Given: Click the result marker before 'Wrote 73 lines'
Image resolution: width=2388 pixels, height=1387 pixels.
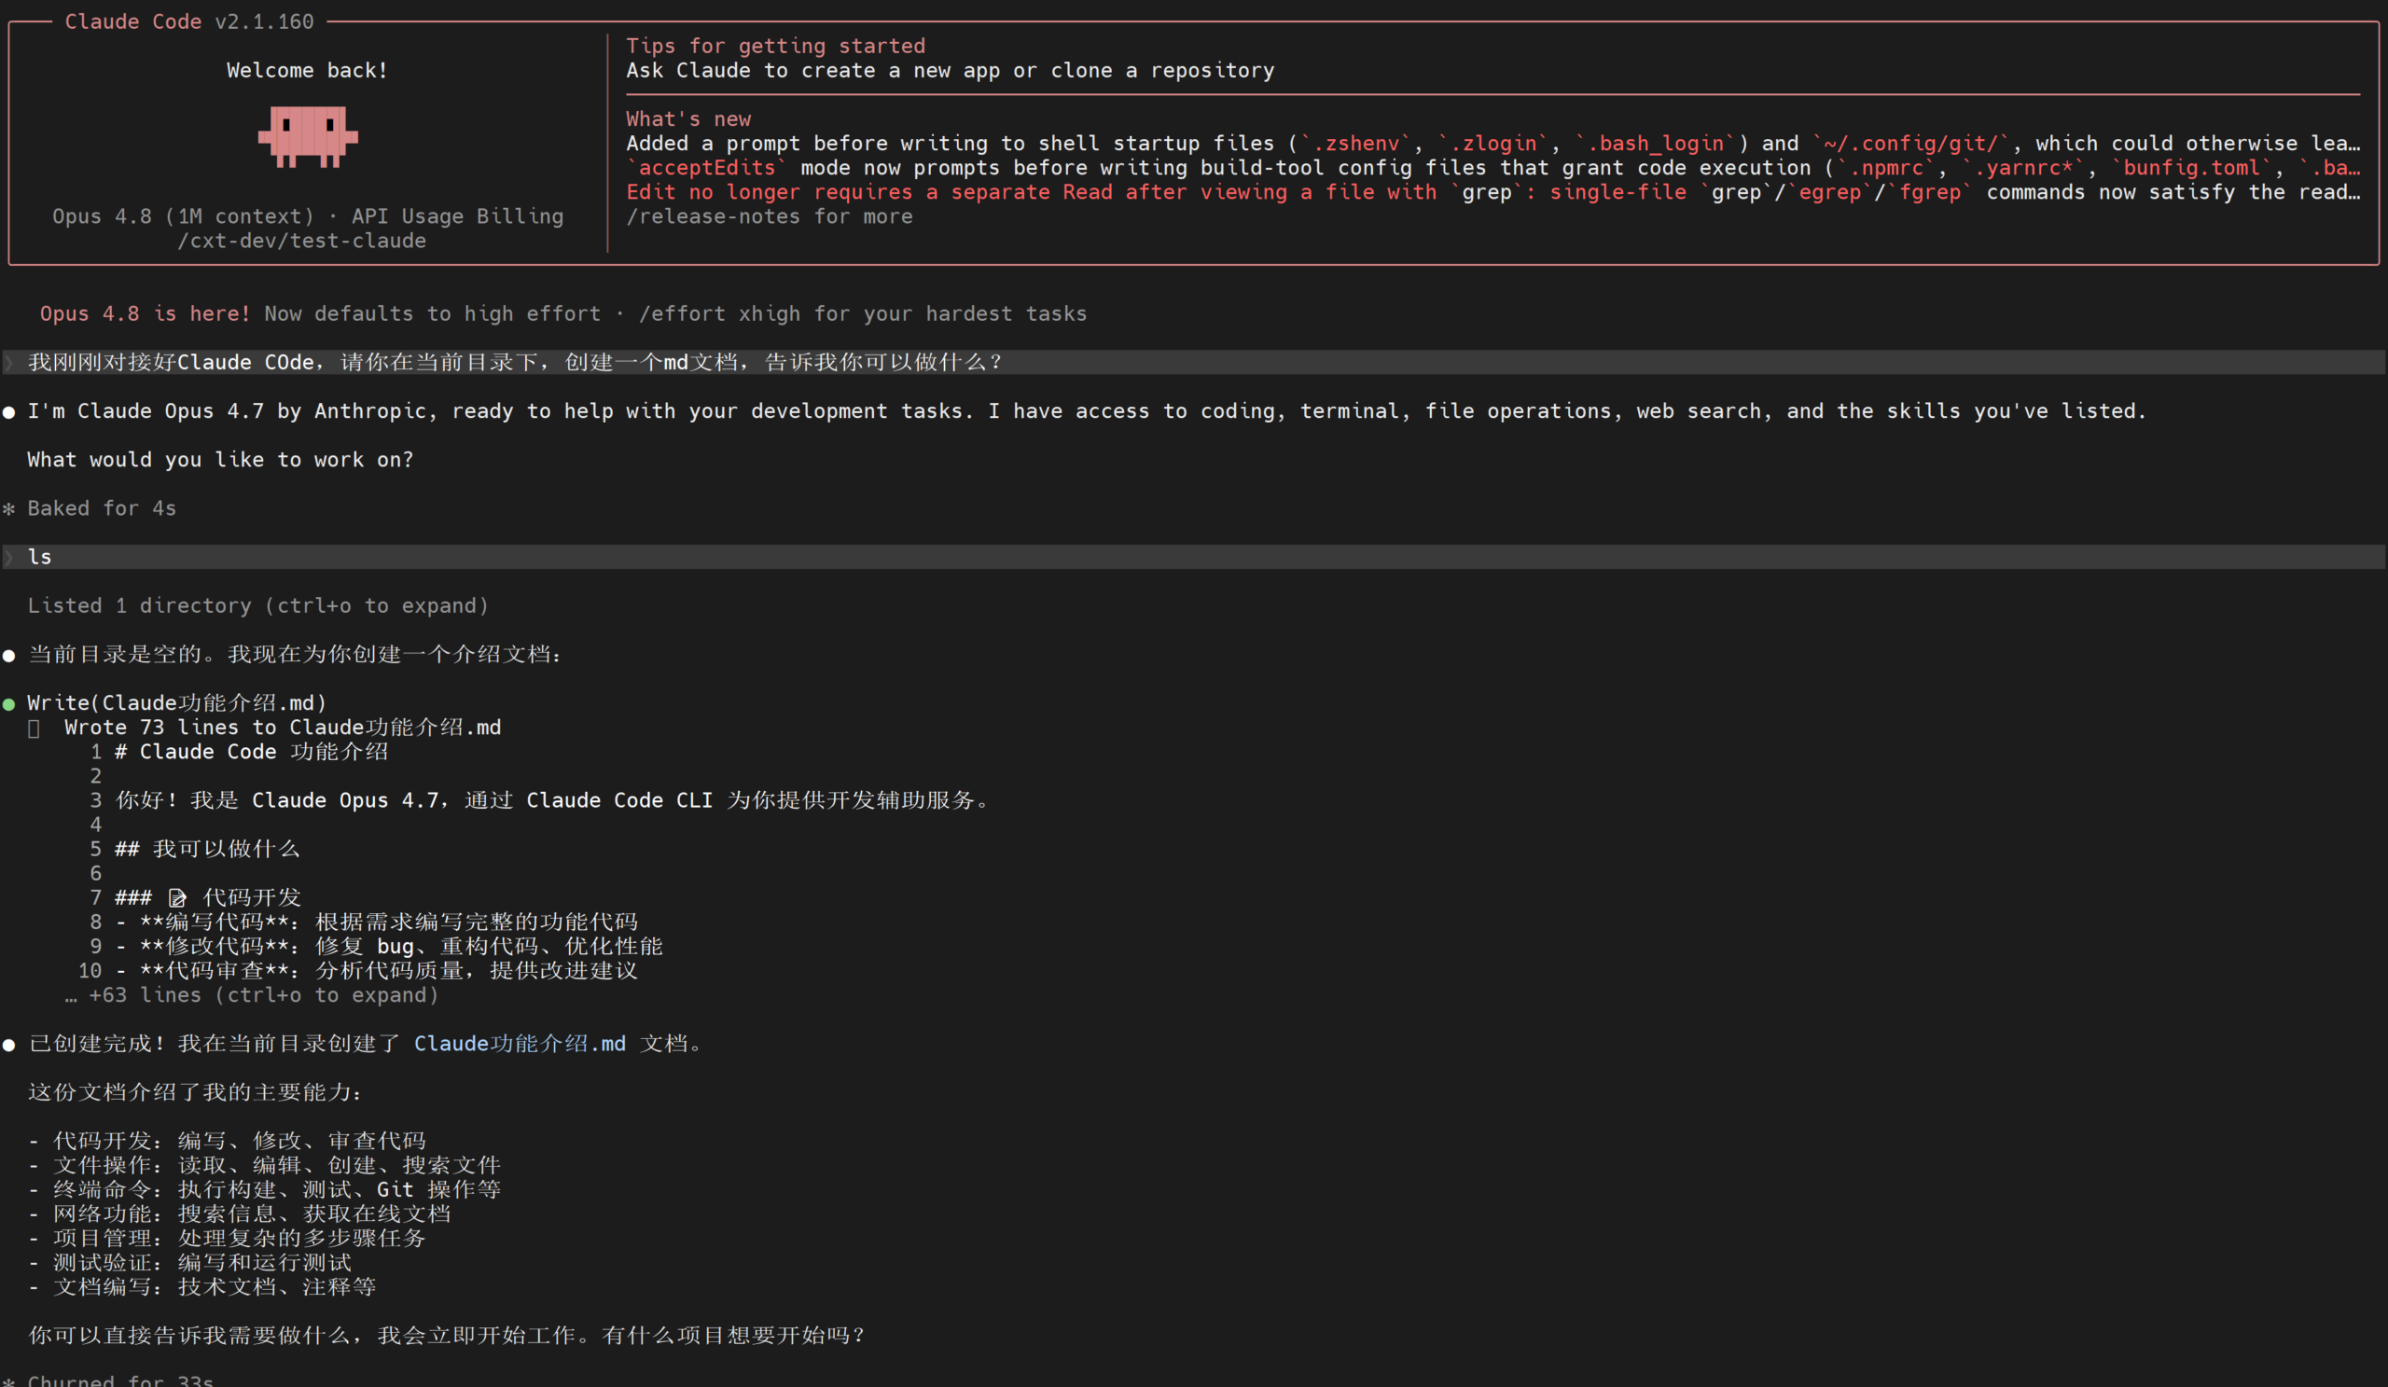Looking at the screenshot, I should pyautogui.click(x=35, y=728).
